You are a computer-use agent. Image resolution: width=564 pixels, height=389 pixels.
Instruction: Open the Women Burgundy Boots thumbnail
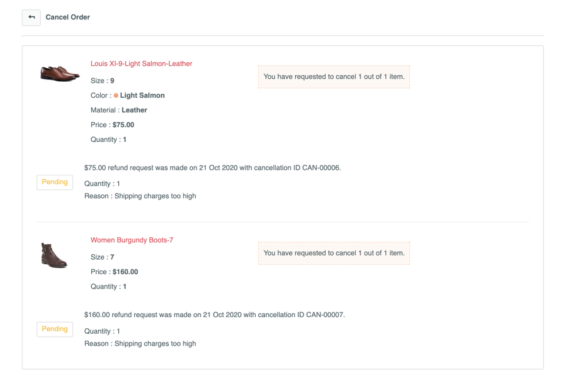click(x=54, y=255)
